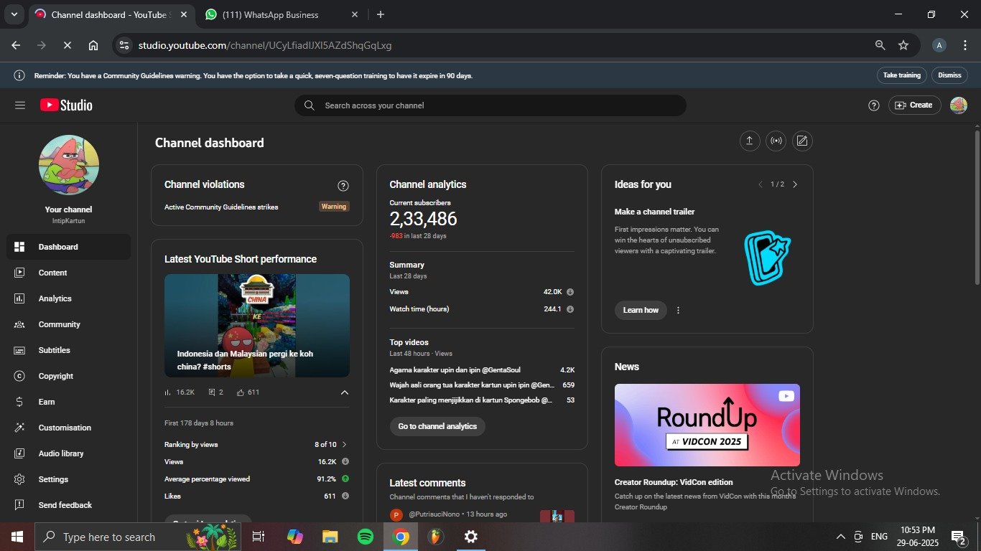
Task: Click the green average percentage viewed indicator
Action: click(x=345, y=479)
